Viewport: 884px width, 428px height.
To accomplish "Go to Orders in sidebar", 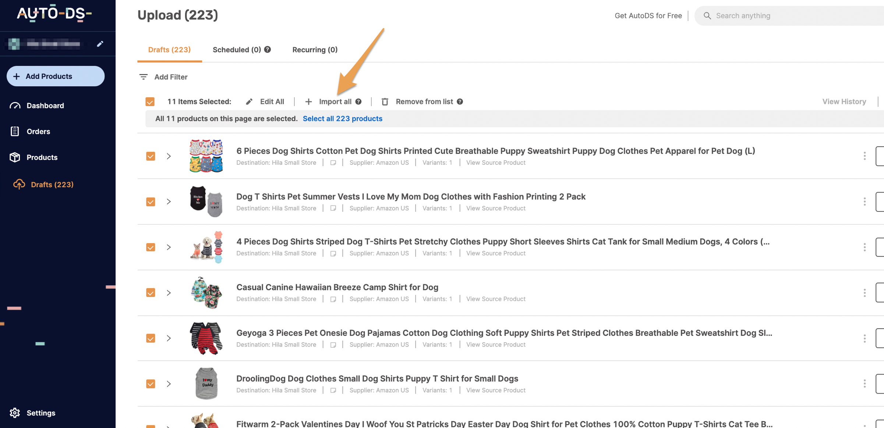I will click(38, 131).
